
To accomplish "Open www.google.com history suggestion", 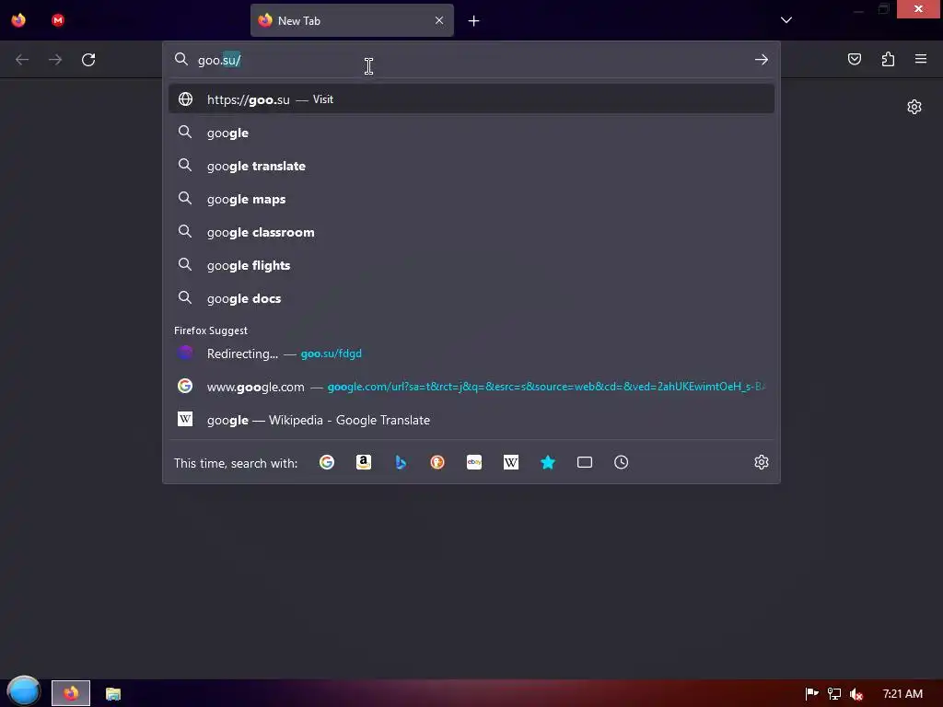I will (x=471, y=387).
